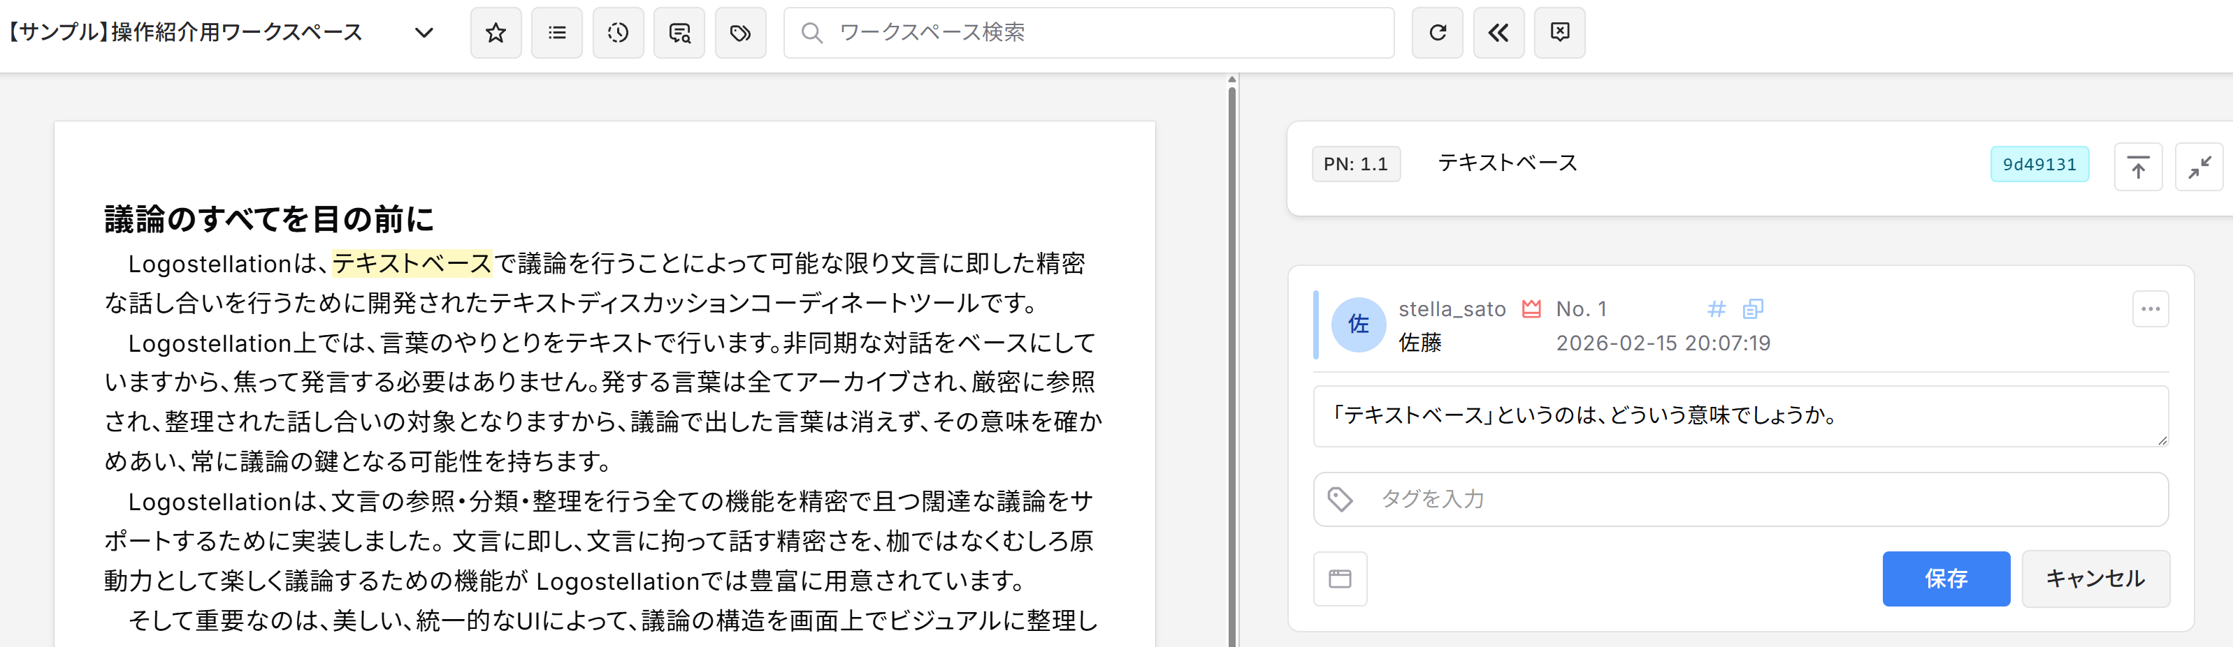Collapse the panel with the double-chevron icon
Viewport: 2233px width, 647px height.
click(x=1498, y=33)
